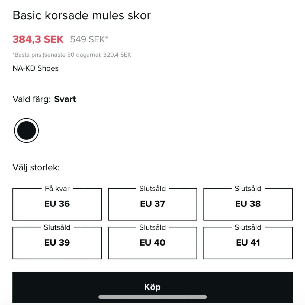Tap size EU 39 box
Image resolution: width=305 pixels, height=305 pixels.
tap(57, 243)
